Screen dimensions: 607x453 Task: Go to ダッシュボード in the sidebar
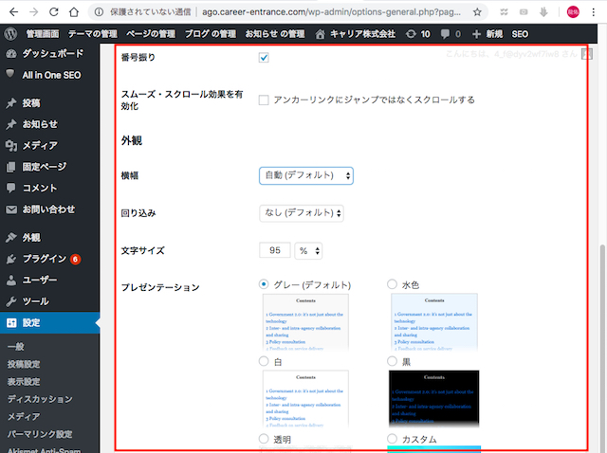click(x=52, y=54)
